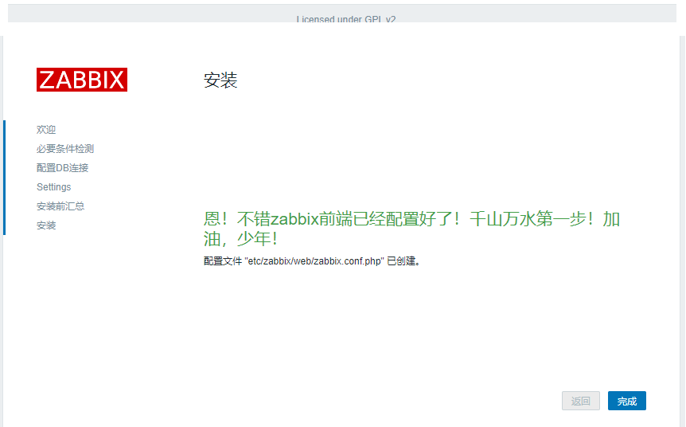Select the 必要条件检测 step
This screenshot has width=686, height=427.
(x=65, y=149)
